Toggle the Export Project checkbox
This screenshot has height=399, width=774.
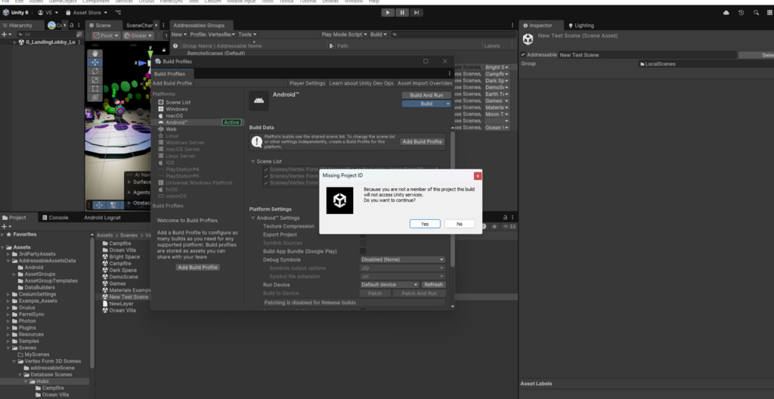(363, 234)
